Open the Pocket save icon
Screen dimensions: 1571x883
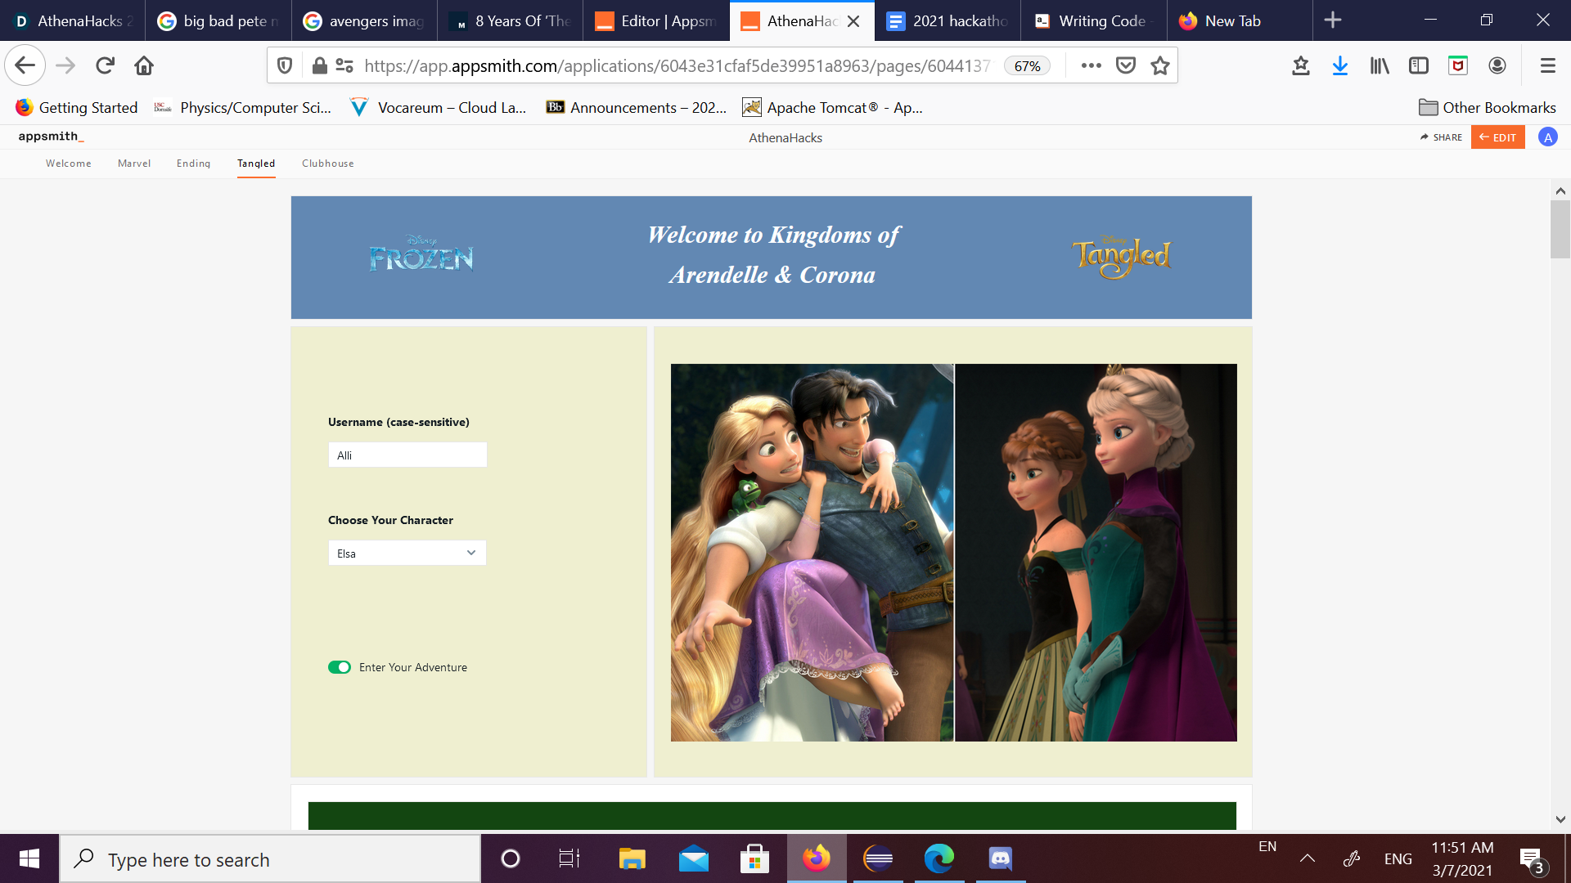coord(1126,65)
